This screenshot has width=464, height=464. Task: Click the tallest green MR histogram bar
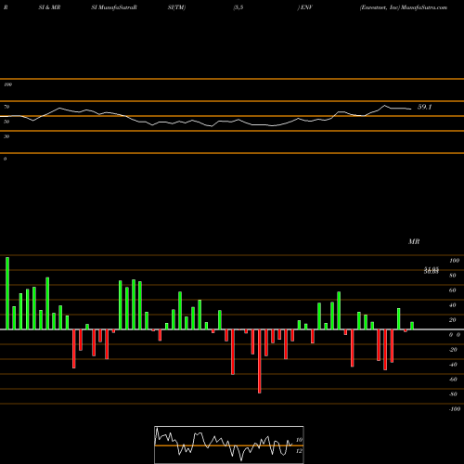click(7, 293)
